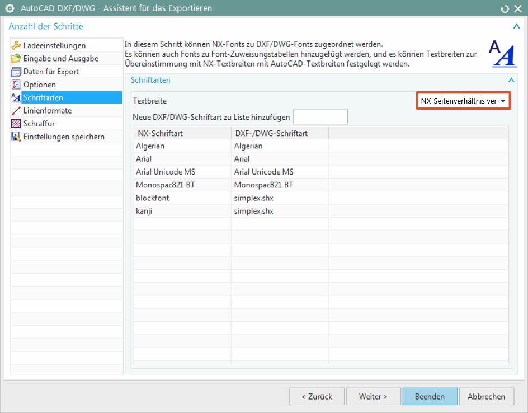Click the Linienformate line icon

pyautogui.click(x=16, y=111)
